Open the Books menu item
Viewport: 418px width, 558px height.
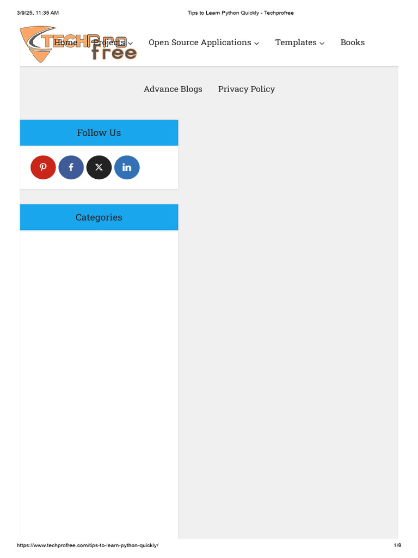353,43
